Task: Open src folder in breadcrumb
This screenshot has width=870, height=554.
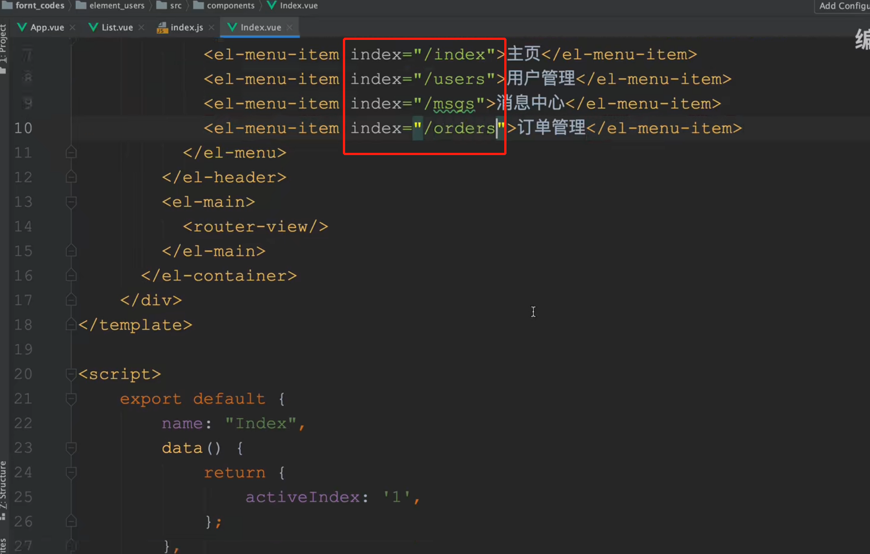Action: (169, 5)
